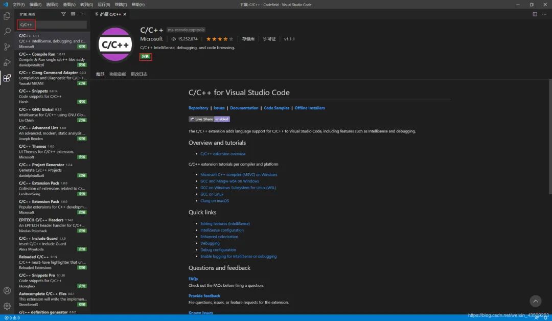This screenshot has height=321, width=552.
Task: Open Microsoft C++ compiler (MSVC) on Windows link
Action: (239, 175)
